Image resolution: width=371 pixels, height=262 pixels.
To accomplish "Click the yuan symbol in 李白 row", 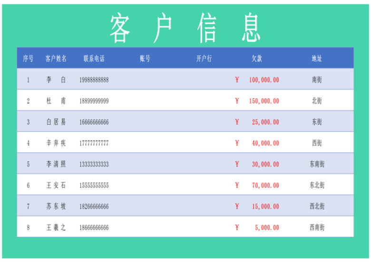I will tap(237, 80).
